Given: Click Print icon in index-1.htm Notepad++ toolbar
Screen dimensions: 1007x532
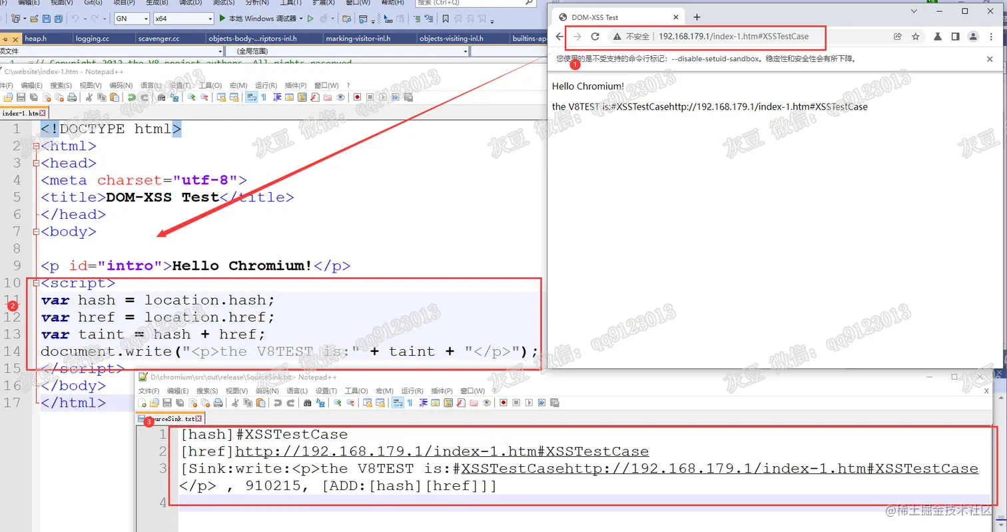Looking at the screenshot, I should tap(72, 97).
